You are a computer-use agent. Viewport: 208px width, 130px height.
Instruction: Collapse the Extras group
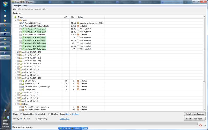click(15, 104)
